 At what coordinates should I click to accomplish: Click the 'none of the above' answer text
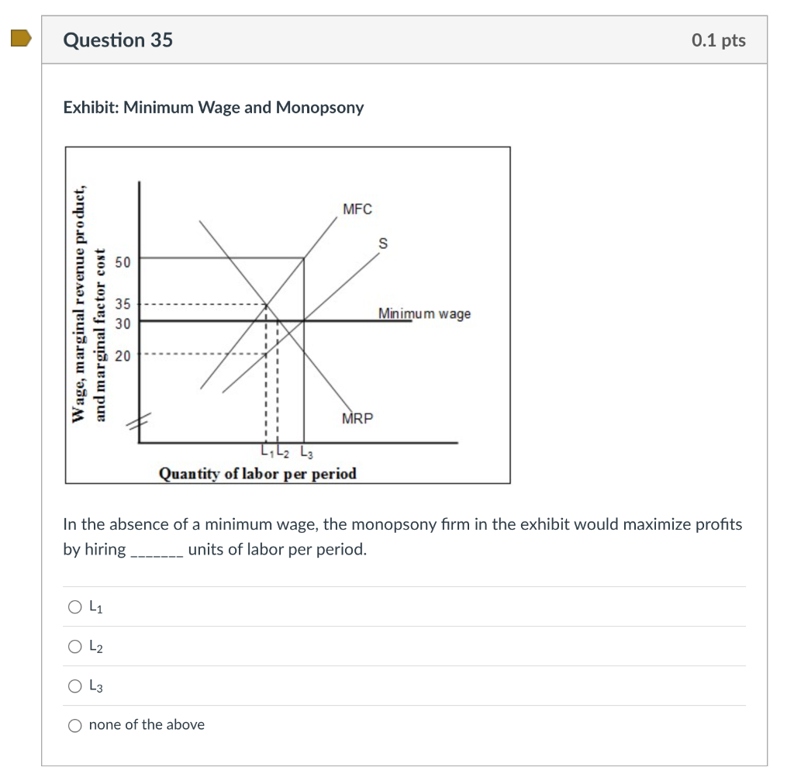tap(147, 725)
